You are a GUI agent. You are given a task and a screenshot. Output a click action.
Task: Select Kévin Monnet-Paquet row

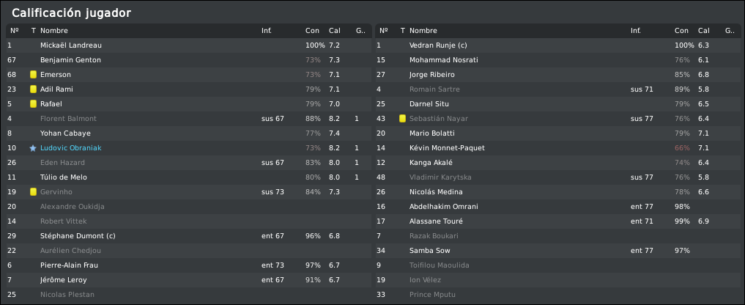[557, 148]
